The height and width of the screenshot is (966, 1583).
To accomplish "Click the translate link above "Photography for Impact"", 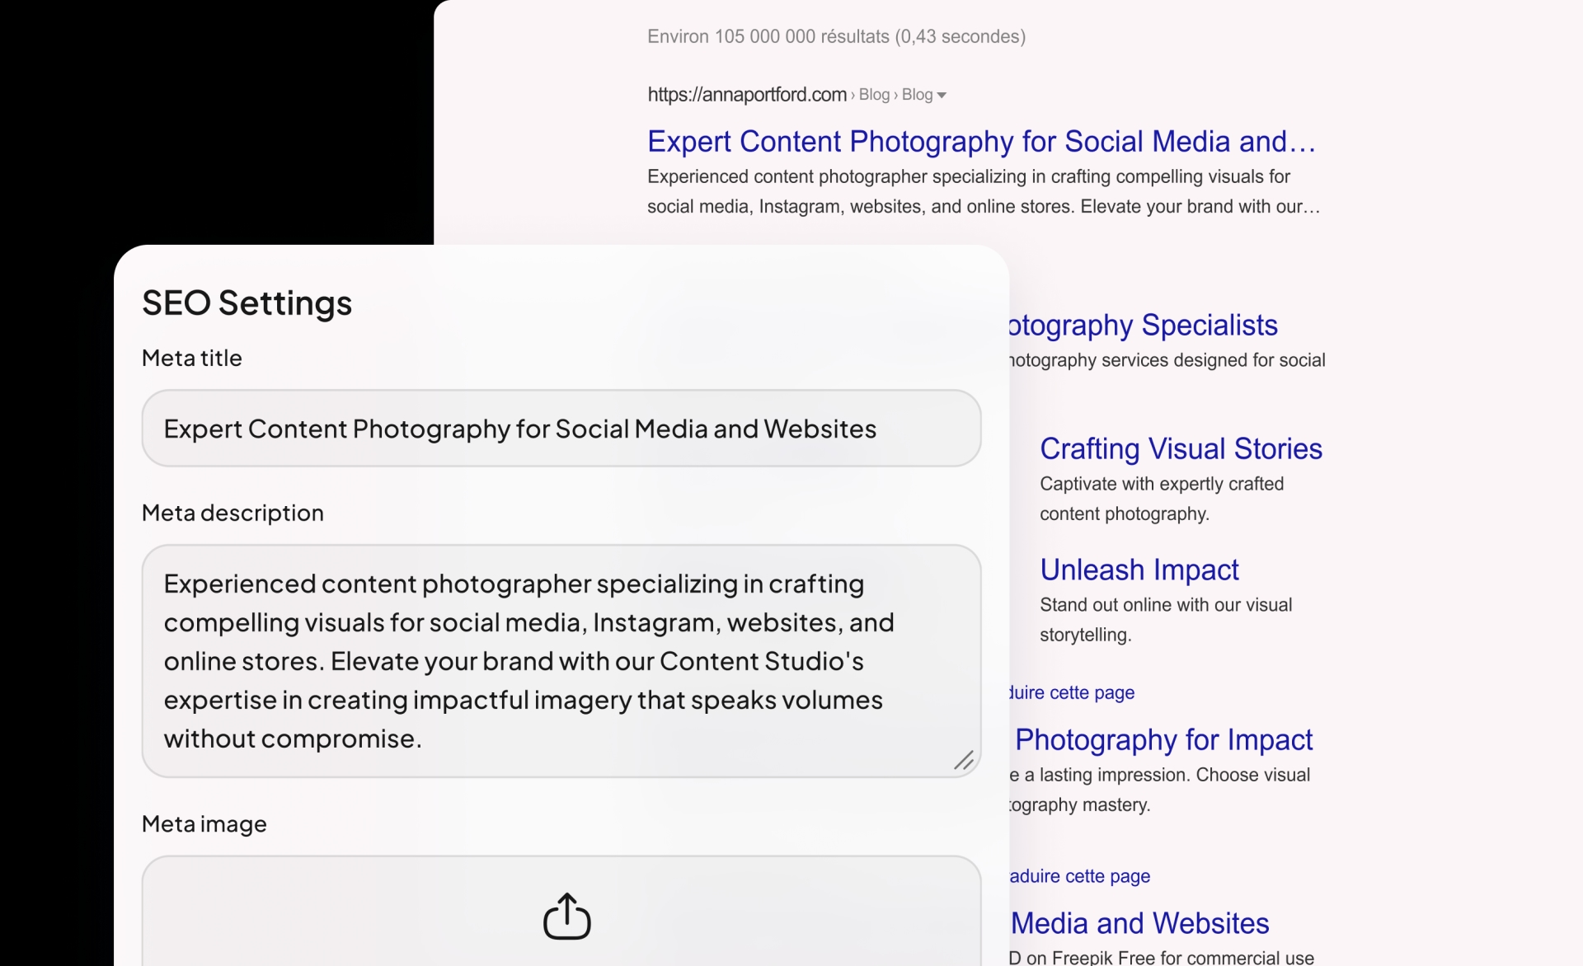I will point(1072,693).
